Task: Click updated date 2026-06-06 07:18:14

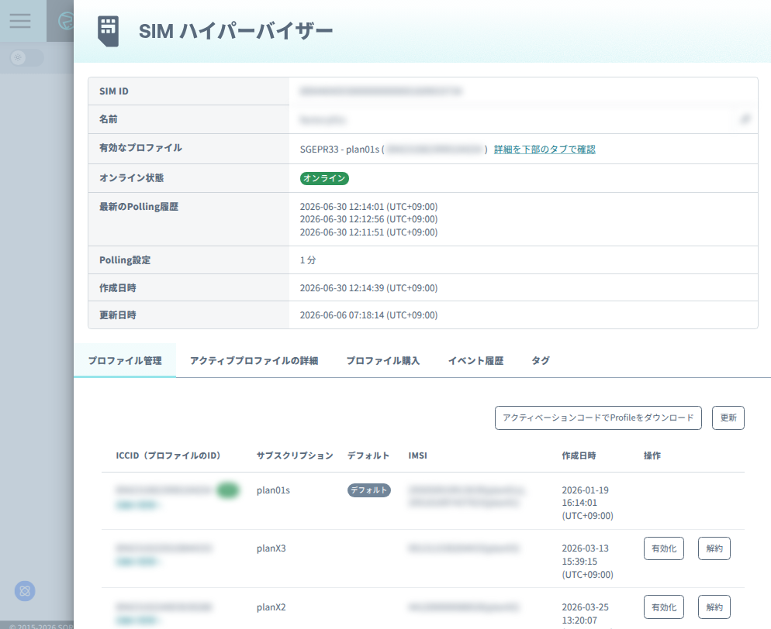Action: coord(368,314)
